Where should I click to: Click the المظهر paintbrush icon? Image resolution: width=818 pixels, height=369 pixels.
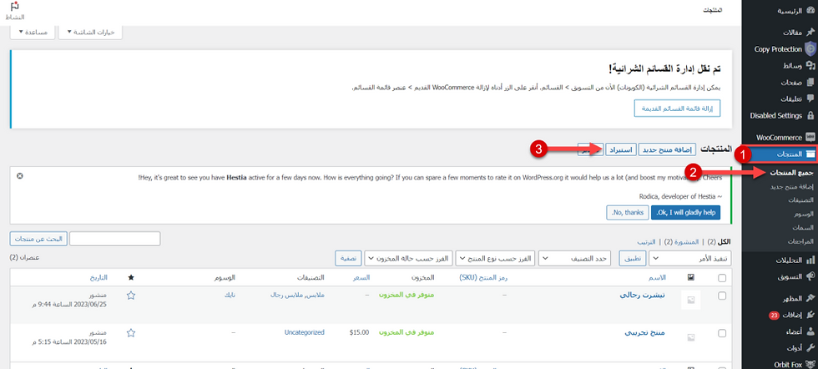pos(810,299)
